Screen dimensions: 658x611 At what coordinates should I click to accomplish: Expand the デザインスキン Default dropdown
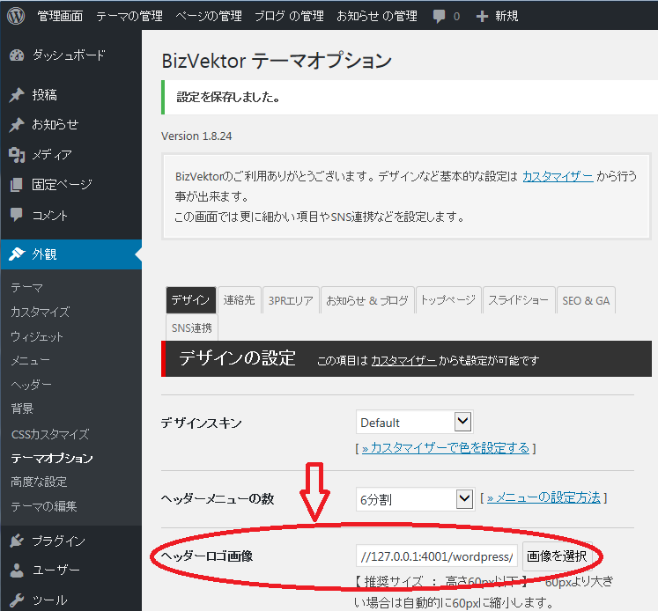[415, 423]
